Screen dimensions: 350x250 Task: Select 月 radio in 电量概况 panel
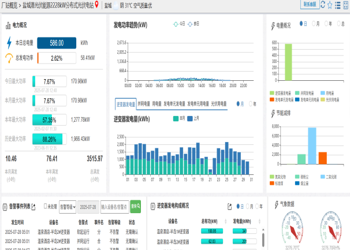pos(314,24)
